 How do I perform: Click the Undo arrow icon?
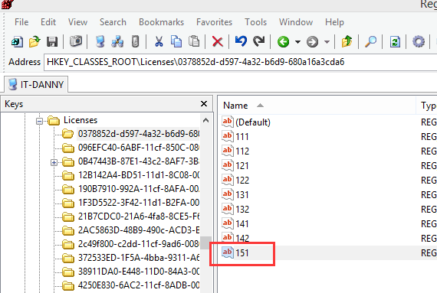pyautogui.click(x=241, y=41)
